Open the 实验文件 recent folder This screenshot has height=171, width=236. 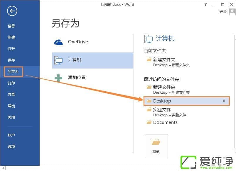(162, 110)
